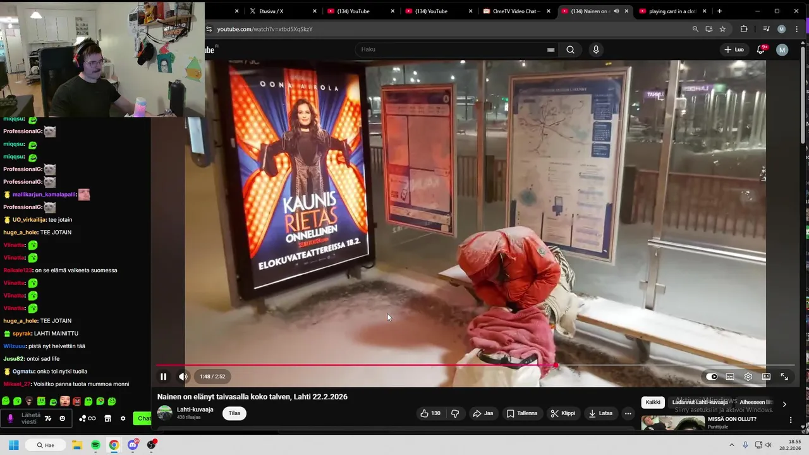The width and height of the screenshot is (809, 455).
Task: Open the Chrome profile M avatar
Action: (782, 29)
